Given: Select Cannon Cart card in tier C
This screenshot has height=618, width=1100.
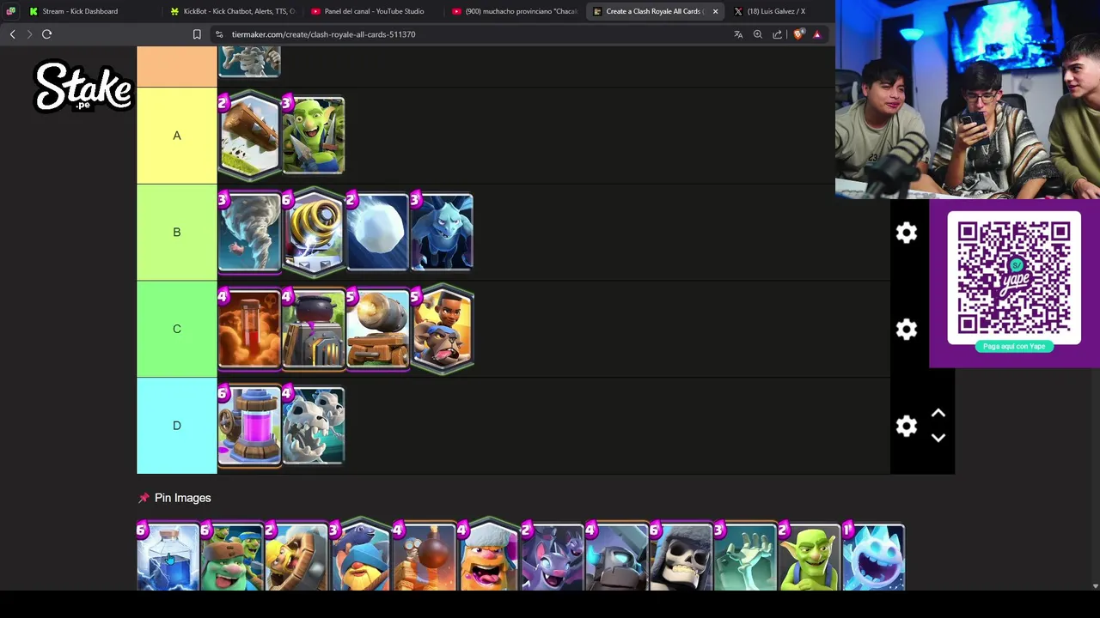Looking at the screenshot, I should [x=377, y=330].
